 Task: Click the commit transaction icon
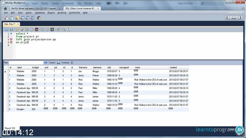[x=42, y=29]
